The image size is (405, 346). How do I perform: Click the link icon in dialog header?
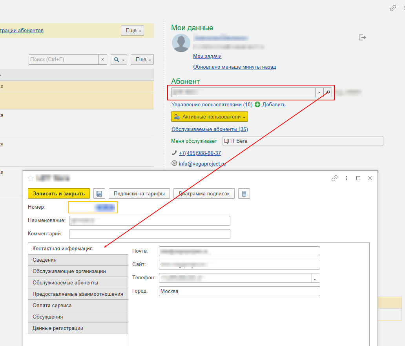pos(334,178)
